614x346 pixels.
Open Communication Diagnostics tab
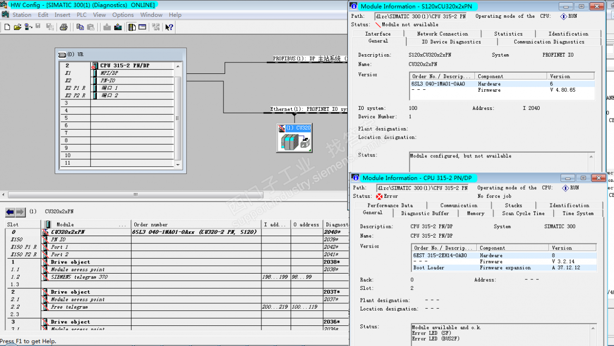tap(549, 42)
